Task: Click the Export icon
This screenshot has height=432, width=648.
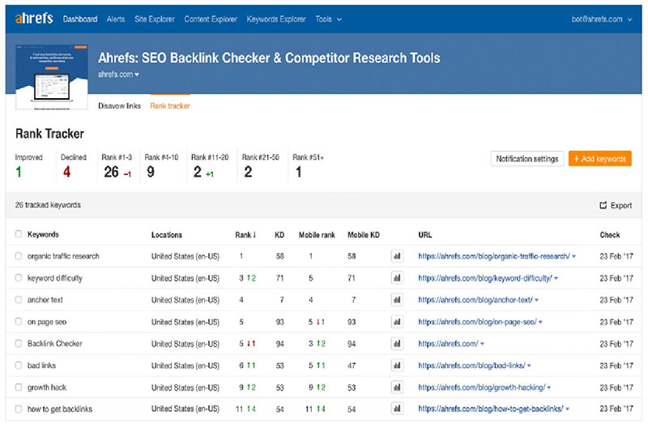Action: (x=603, y=205)
